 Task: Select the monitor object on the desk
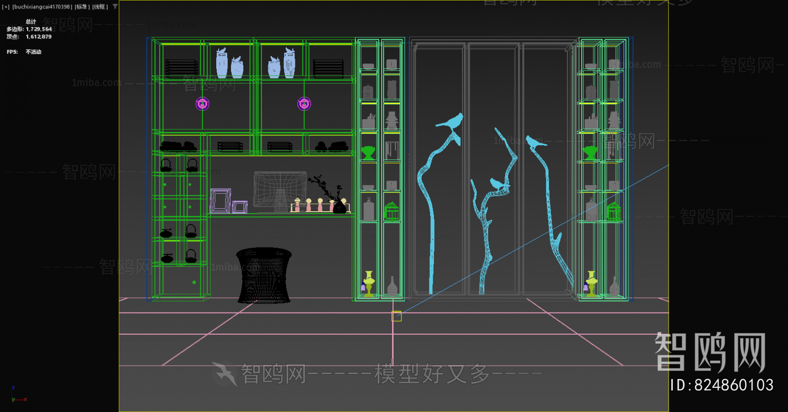280,191
